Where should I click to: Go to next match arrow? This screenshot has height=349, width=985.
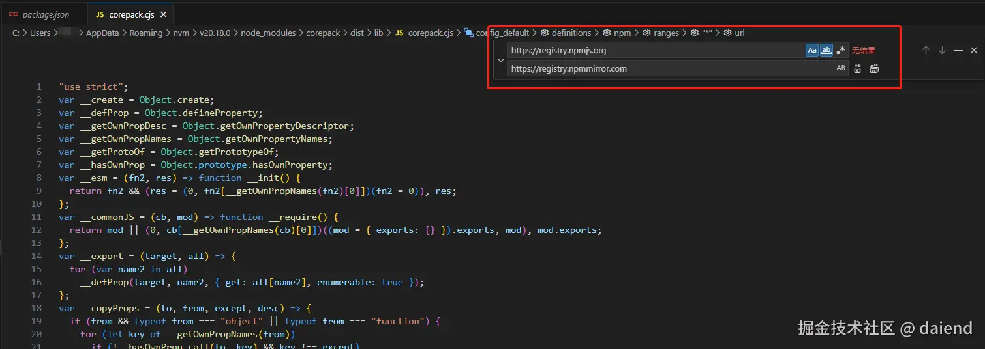(942, 50)
